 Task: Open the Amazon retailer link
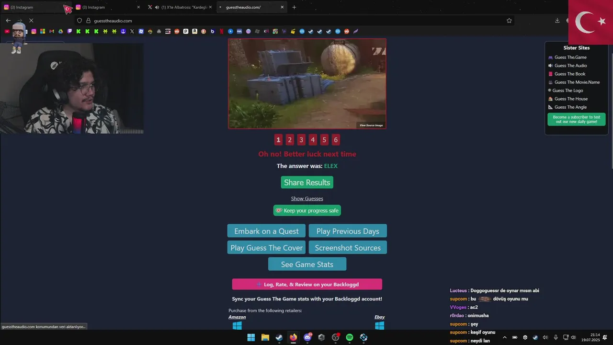tap(237, 317)
